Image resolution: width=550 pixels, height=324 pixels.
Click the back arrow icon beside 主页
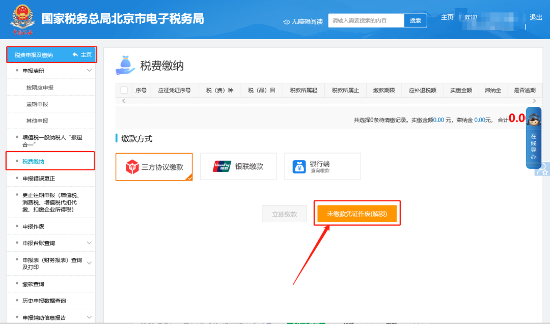[x=75, y=54]
